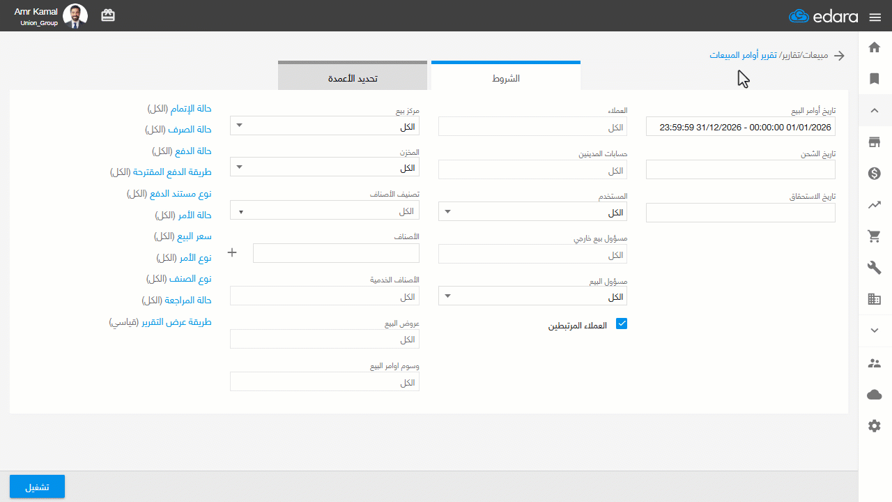
Task: Open the trending chart sidebar icon
Action: pyautogui.click(x=875, y=205)
